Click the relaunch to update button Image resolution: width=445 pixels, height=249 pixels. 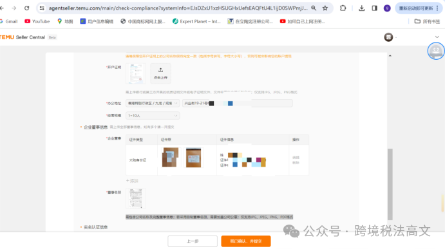click(419, 8)
